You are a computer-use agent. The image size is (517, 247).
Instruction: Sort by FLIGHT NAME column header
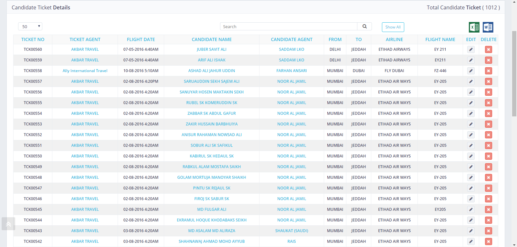point(440,39)
